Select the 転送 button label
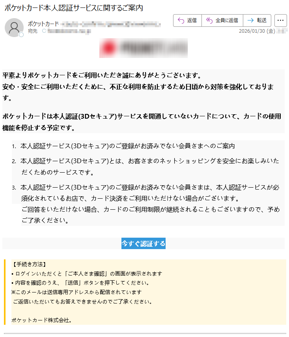 click(x=262, y=20)
